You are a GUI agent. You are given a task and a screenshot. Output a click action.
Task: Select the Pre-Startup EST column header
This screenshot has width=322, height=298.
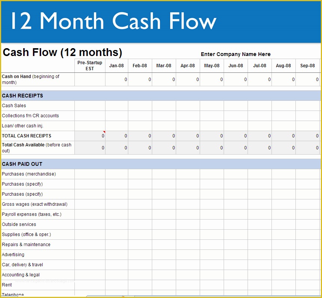(90, 66)
